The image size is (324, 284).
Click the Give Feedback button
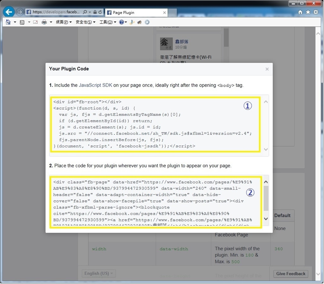291,274
